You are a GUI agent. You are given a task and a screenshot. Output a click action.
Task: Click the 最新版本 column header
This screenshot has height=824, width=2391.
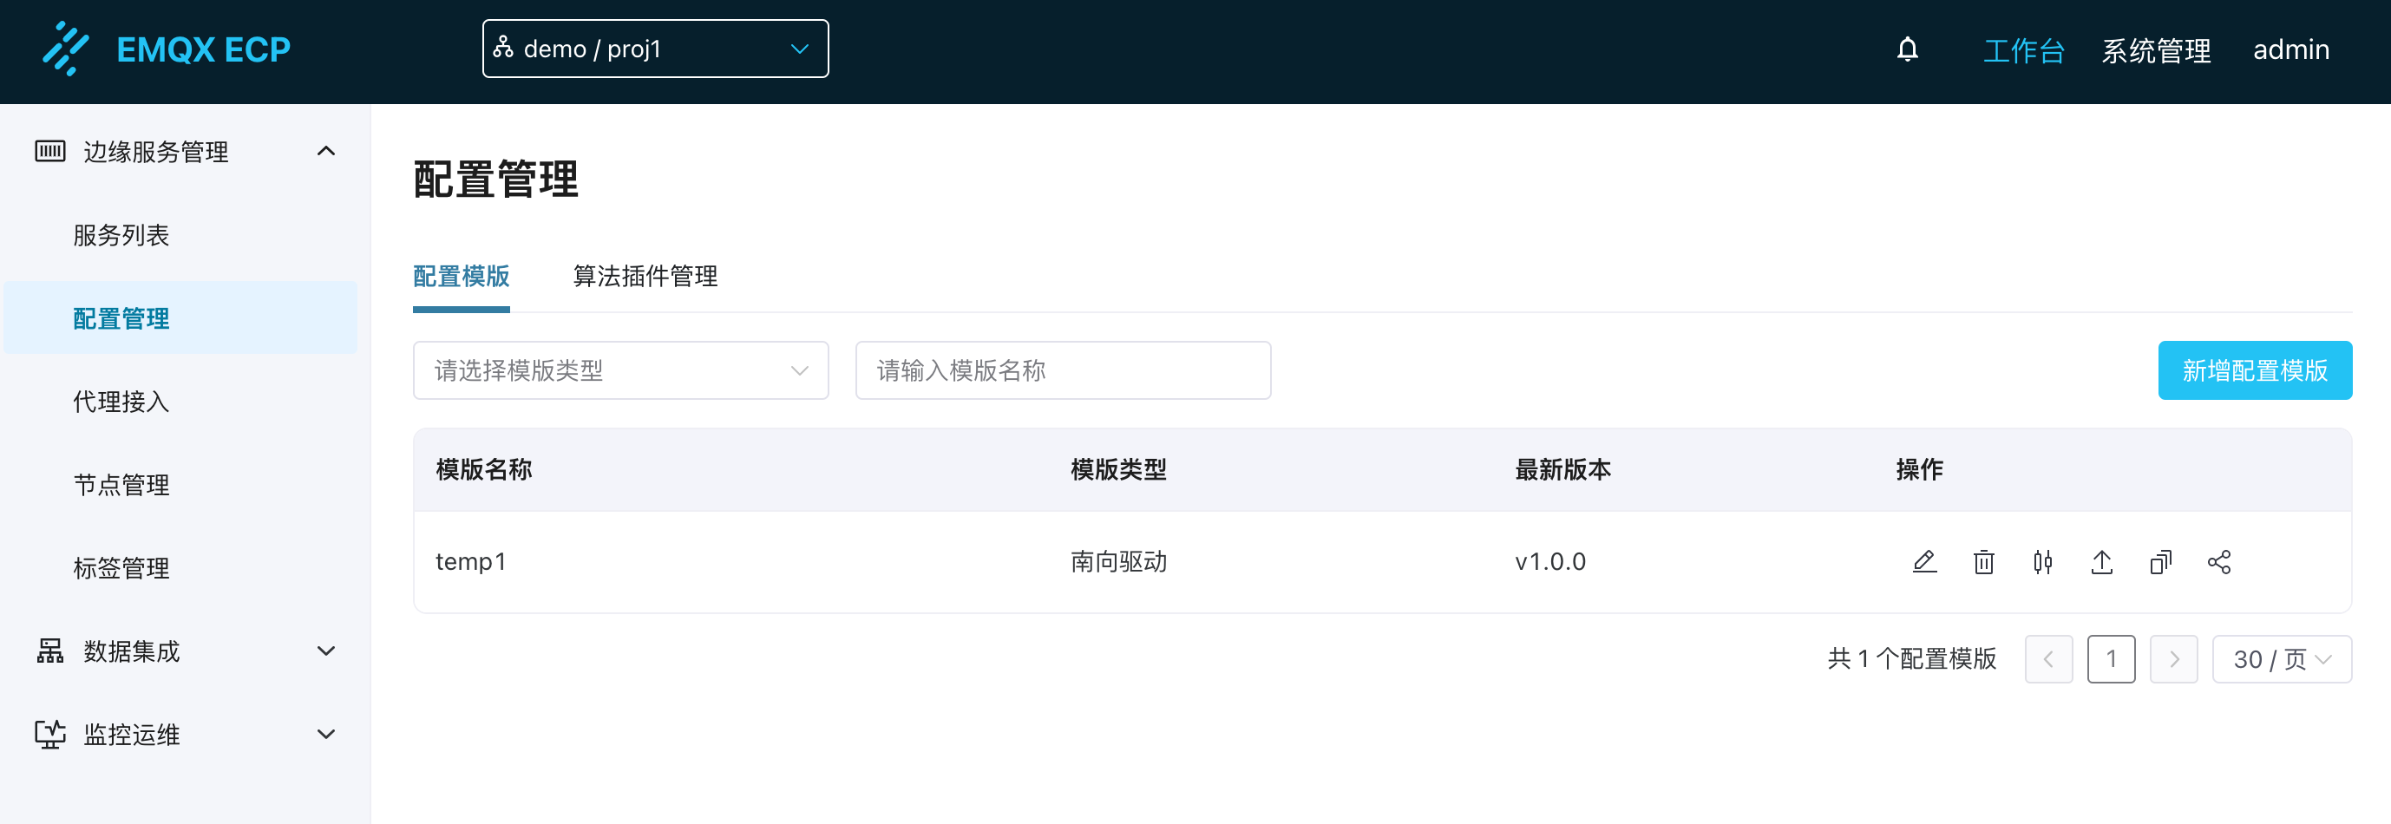tap(1563, 469)
